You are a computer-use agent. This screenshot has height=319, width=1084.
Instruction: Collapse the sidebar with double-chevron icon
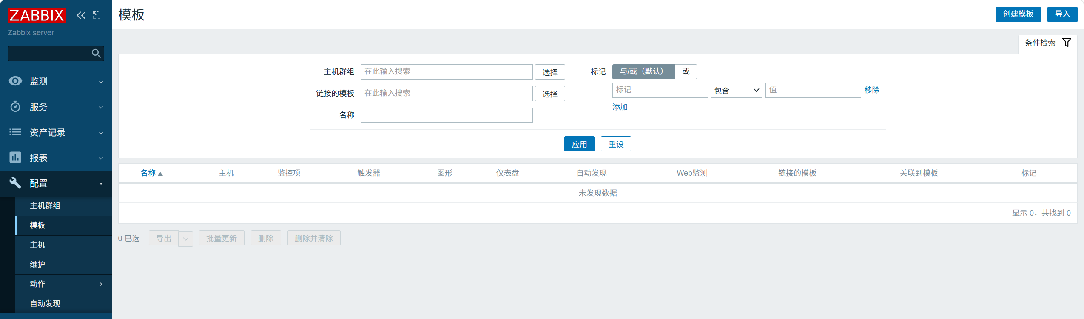tap(81, 15)
